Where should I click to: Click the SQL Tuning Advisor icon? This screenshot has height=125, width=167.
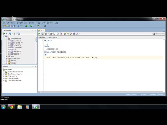click(x=53, y=34)
